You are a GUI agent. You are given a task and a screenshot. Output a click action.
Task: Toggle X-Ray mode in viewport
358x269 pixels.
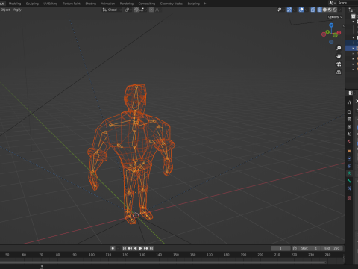pyautogui.click(x=313, y=10)
